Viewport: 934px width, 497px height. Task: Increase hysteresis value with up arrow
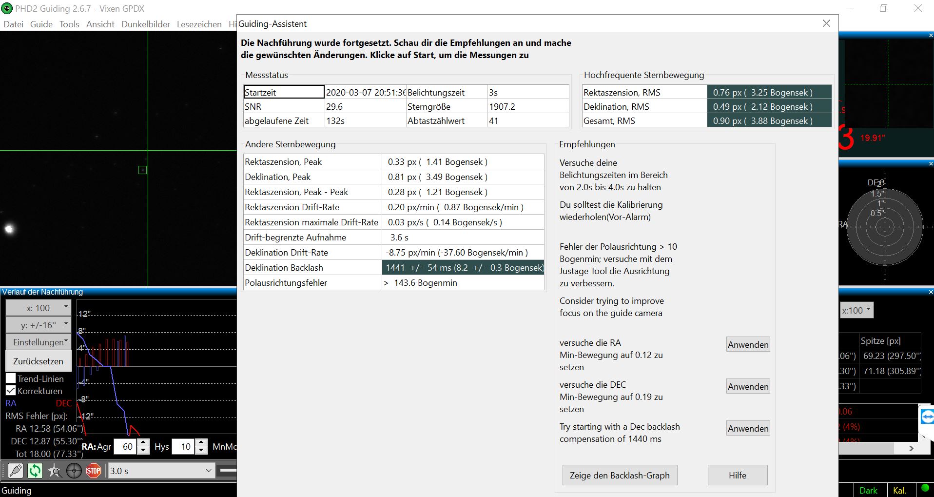(201, 442)
